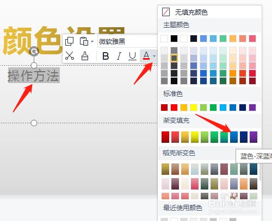Pick the orange-gold standard color
The width and height of the screenshot is (272, 221).
(184, 108)
